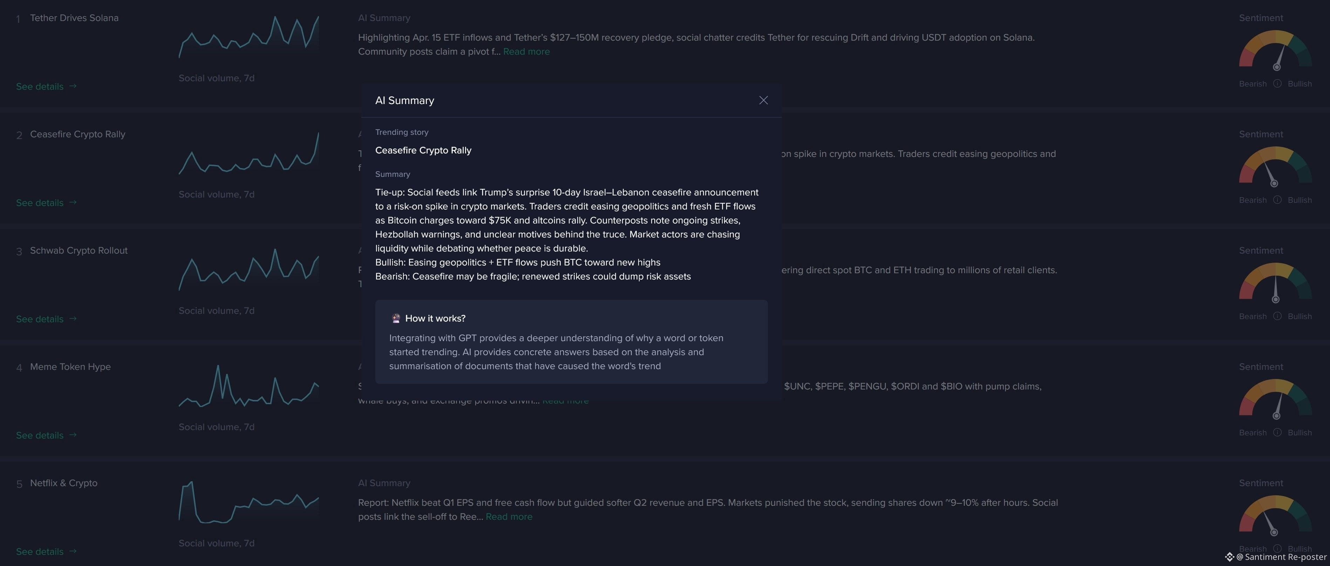The width and height of the screenshot is (1330, 566).
Task: Click info icon under Meme Token Hype sentiment
Action: (x=1277, y=432)
